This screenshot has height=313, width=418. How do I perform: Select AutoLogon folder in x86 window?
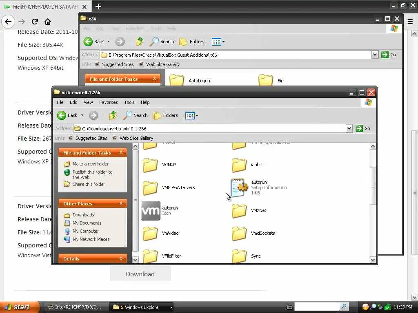click(x=190, y=80)
